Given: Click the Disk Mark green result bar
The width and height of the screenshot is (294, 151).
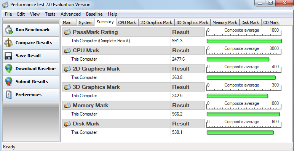Looking at the screenshot, I should [240, 133].
